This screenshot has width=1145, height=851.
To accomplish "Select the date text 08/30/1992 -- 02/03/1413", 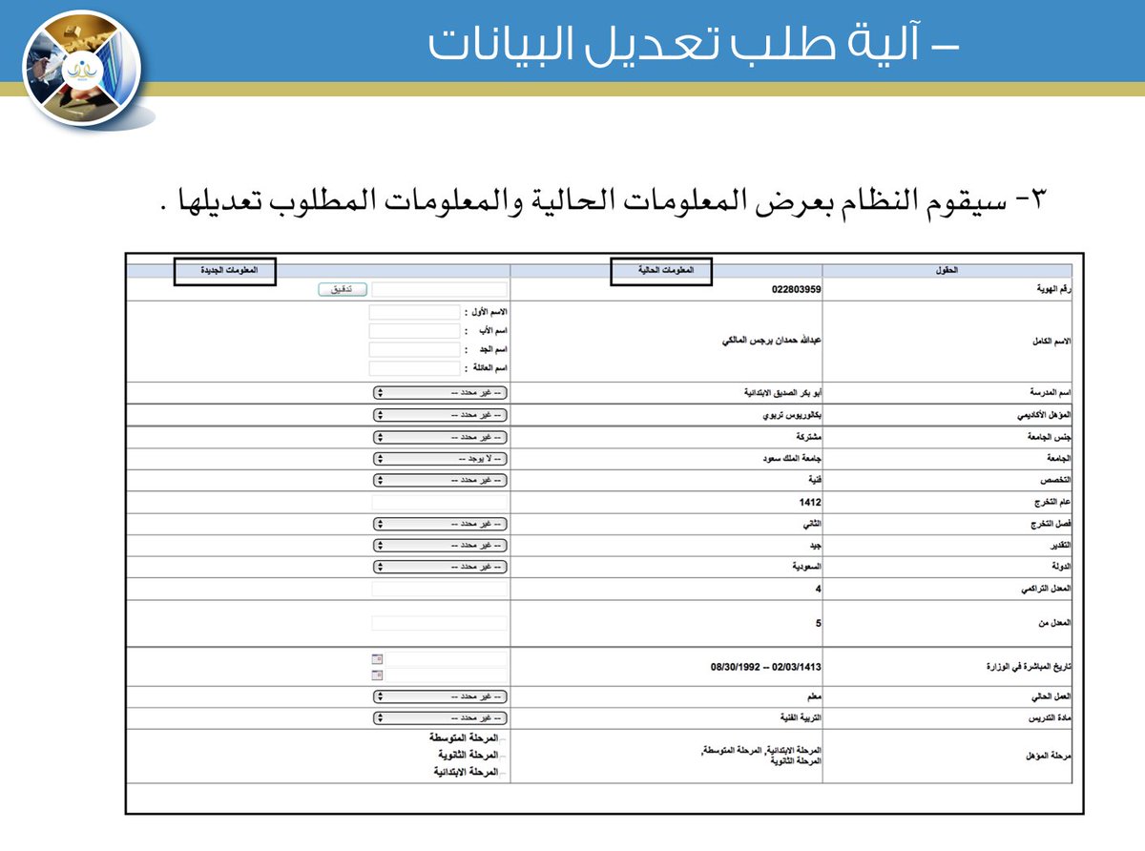I will click(x=766, y=667).
